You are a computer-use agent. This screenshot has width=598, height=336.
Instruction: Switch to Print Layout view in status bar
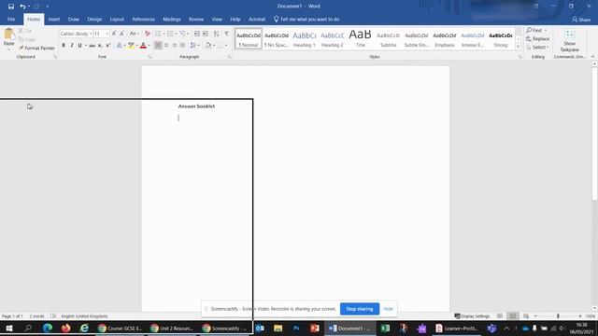tap(513, 316)
